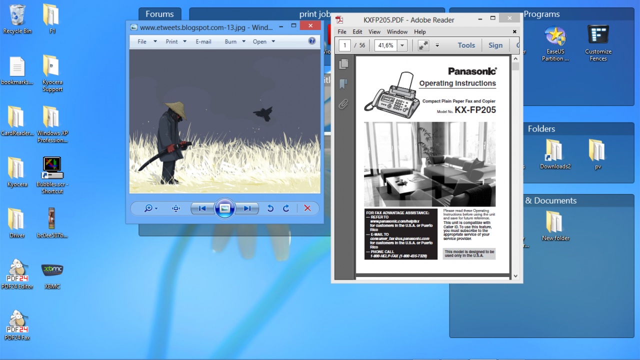Select the Driver folder on desktop
The height and width of the screenshot is (360, 640).
17,223
